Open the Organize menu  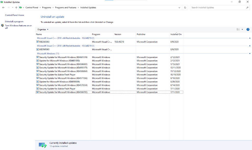(43, 29)
